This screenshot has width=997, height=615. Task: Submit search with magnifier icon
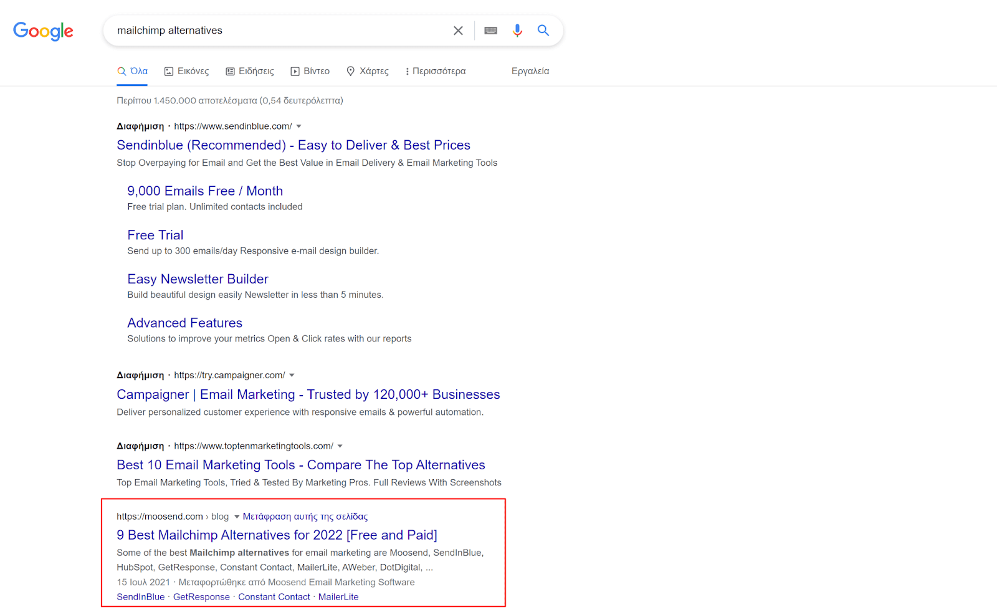[x=543, y=31]
